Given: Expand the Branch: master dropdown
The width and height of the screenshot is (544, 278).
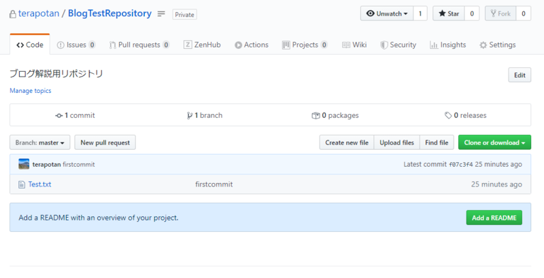Looking at the screenshot, I should 40,142.
